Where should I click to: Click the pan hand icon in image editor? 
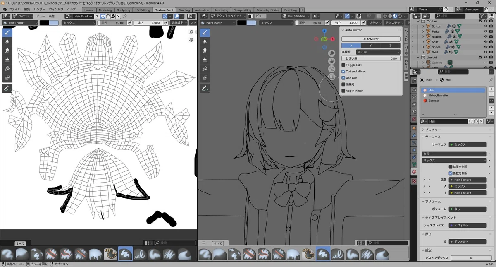[x=191, y=40]
